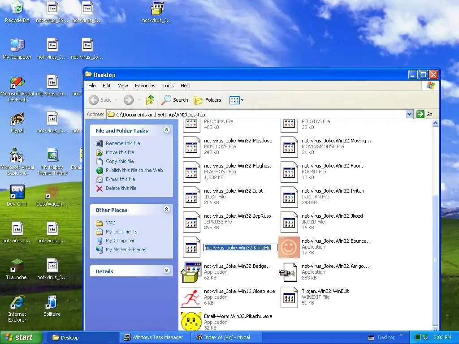459x344 pixels.
Task: Select My Happy Theme.Theme desktop file
Action: pos(52,161)
